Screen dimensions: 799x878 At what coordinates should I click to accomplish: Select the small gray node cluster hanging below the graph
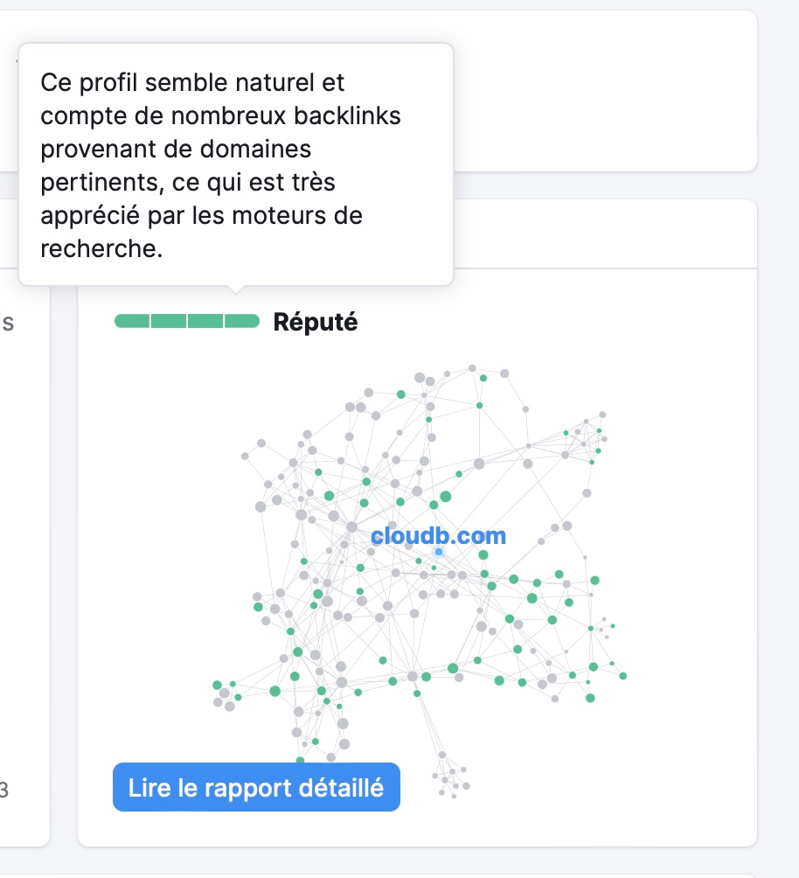[x=451, y=777]
